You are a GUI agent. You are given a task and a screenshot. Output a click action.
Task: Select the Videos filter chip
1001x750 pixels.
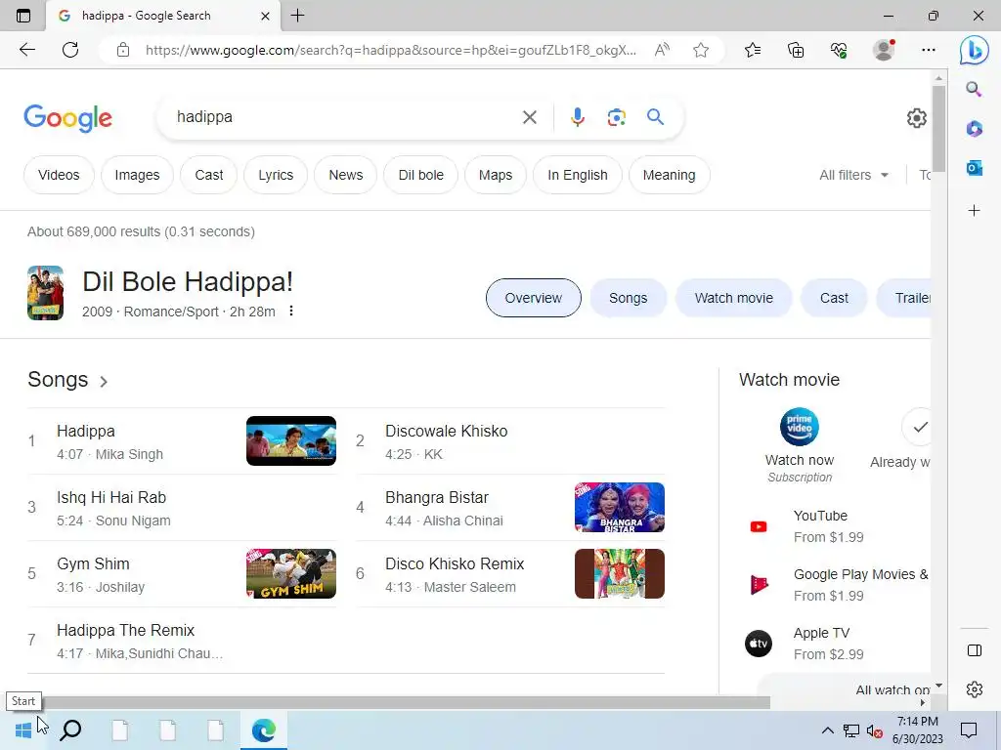click(x=59, y=175)
